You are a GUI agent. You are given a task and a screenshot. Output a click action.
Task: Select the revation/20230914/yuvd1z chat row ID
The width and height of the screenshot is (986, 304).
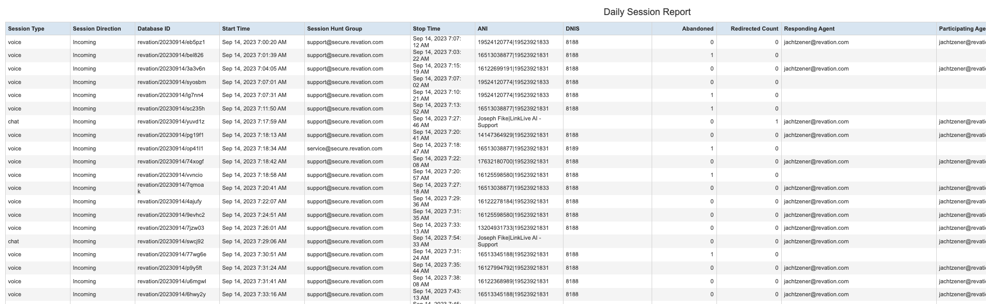pyautogui.click(x=171, y=122)
